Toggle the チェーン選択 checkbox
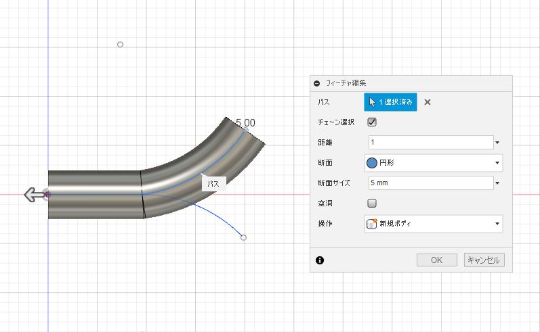540x332 pixels. 372,122
